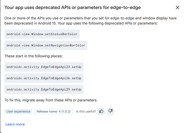Click the 'To fix this, migrate away' sentence

click(51, 100)
